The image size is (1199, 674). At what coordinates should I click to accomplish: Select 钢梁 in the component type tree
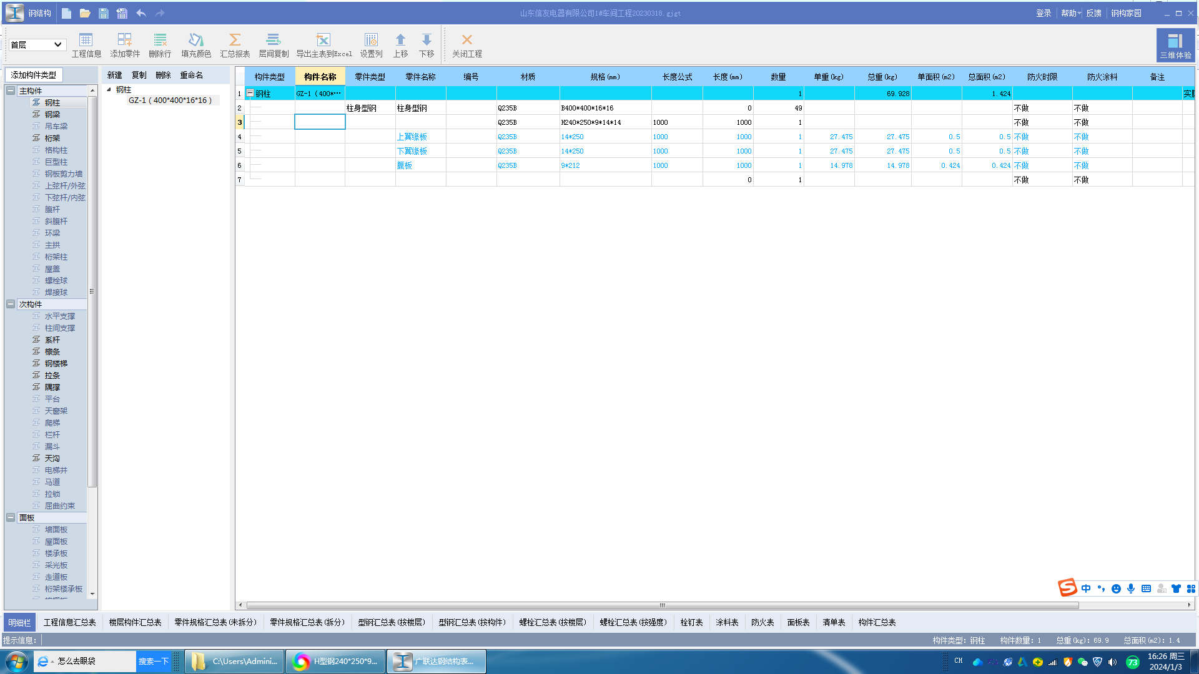pos(52,115)
